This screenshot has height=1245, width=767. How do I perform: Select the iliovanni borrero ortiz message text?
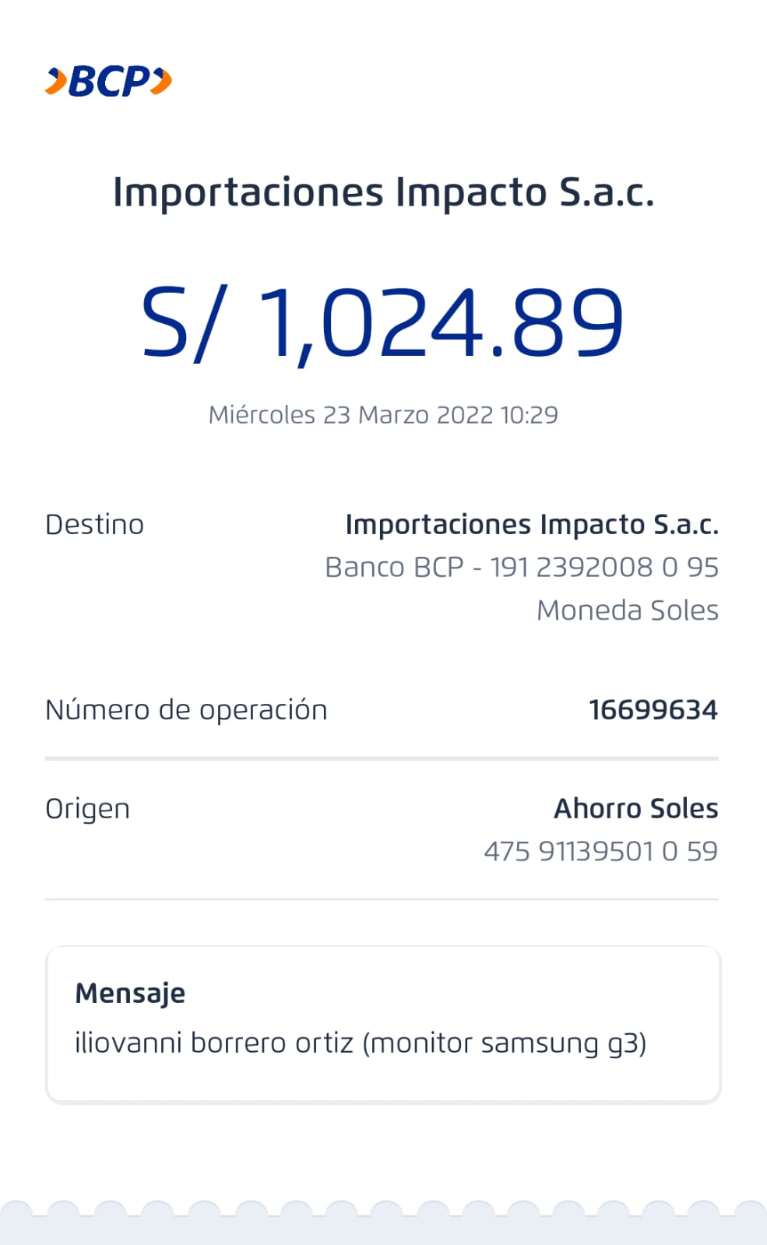361,1043
